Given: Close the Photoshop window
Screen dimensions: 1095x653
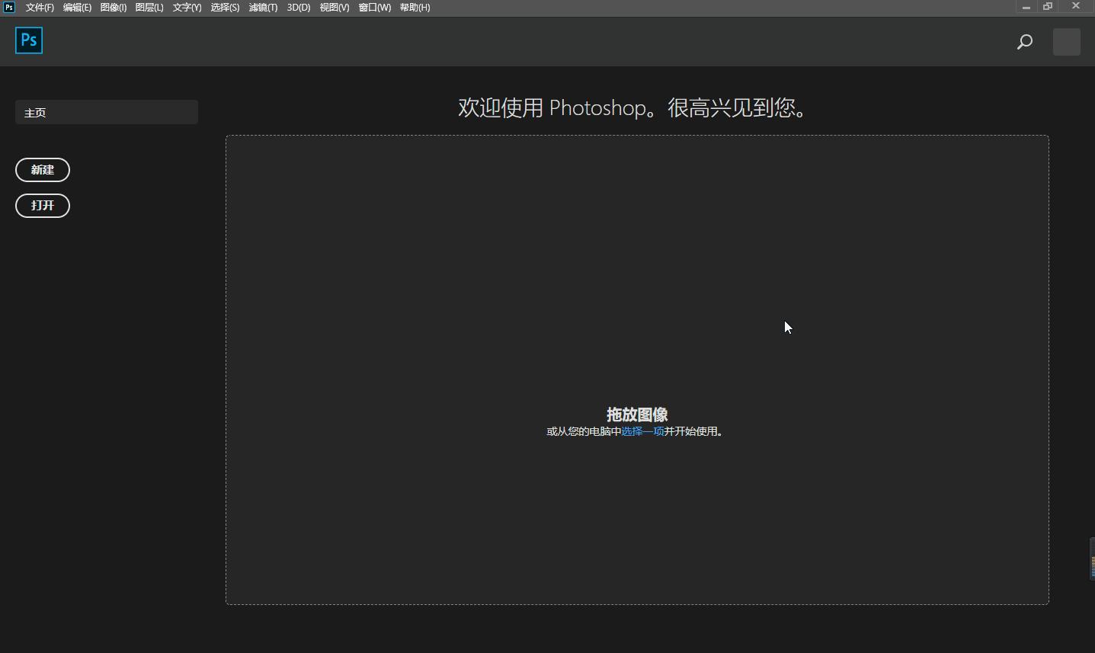Looking at the screenshot, I should click(1076, 6).
